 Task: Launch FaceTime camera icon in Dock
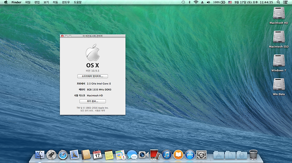coord(144,155)
